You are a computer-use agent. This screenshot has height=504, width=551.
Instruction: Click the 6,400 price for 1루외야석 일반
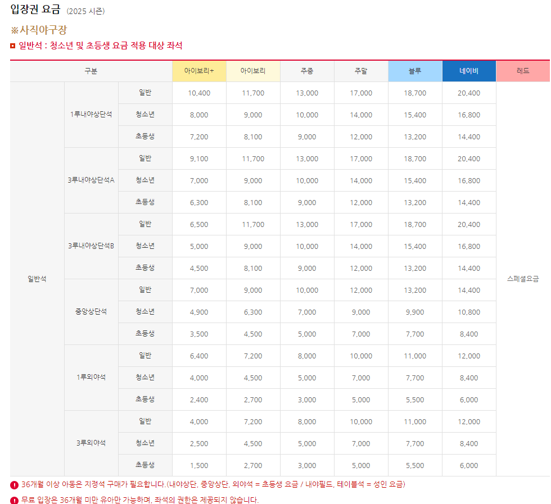coord(199,356)
